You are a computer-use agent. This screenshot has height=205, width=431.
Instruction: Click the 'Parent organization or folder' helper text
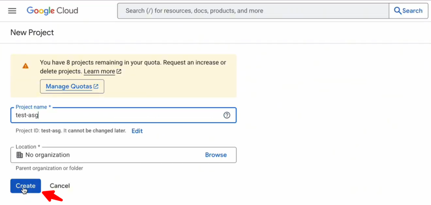pos(49,168)
